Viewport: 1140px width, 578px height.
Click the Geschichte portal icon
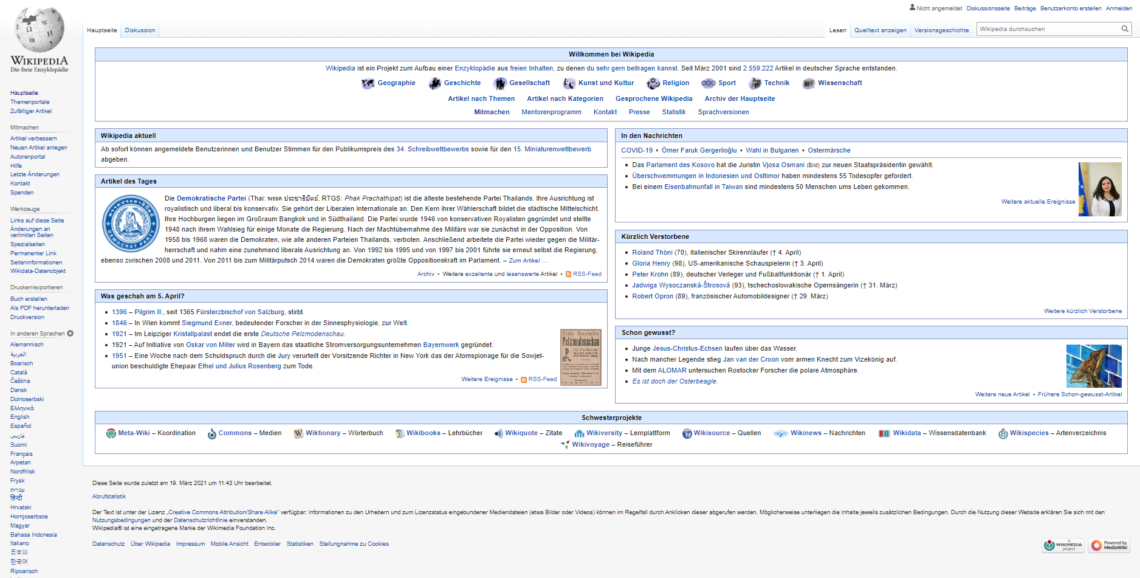pos(434,83)
